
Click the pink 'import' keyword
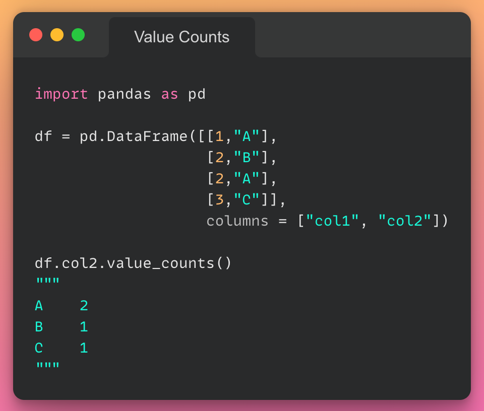coord(61,94)
